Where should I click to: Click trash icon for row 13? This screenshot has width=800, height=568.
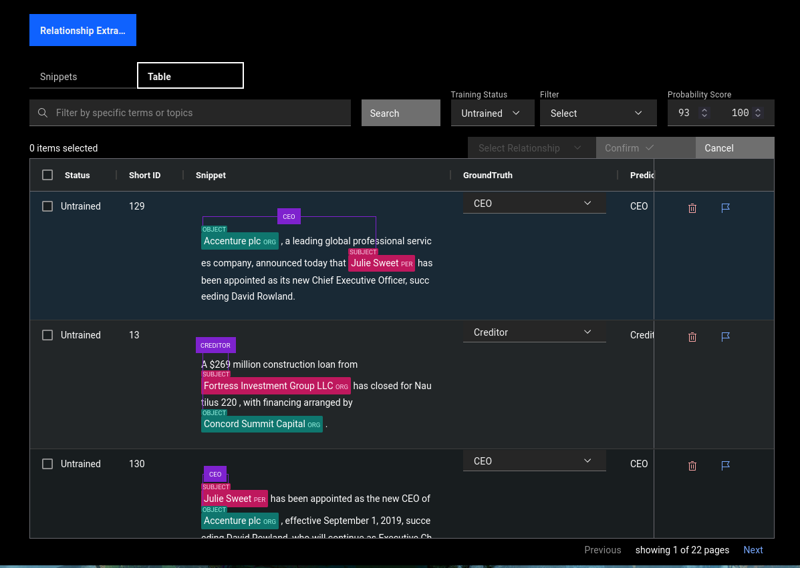tap(692, 337)
